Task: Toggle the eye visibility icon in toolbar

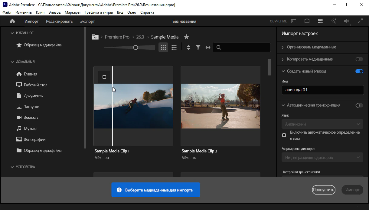Action: click(208, 48)
